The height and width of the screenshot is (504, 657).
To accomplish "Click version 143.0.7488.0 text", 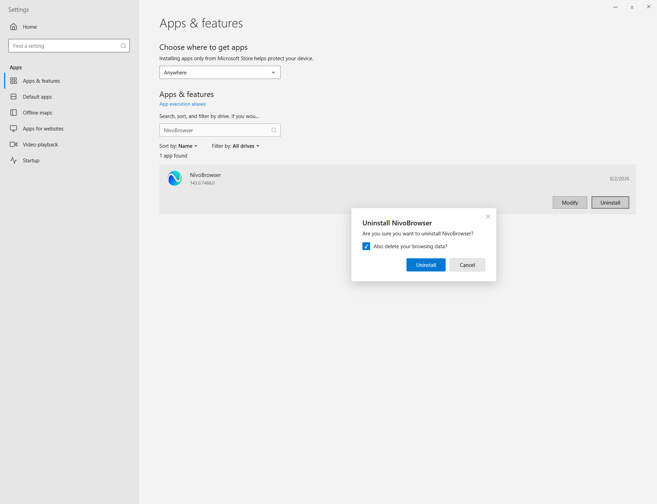I will coord(202,183).
